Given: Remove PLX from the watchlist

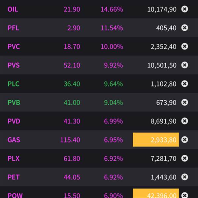Looking at the screenshot, I should coord(185,158).
